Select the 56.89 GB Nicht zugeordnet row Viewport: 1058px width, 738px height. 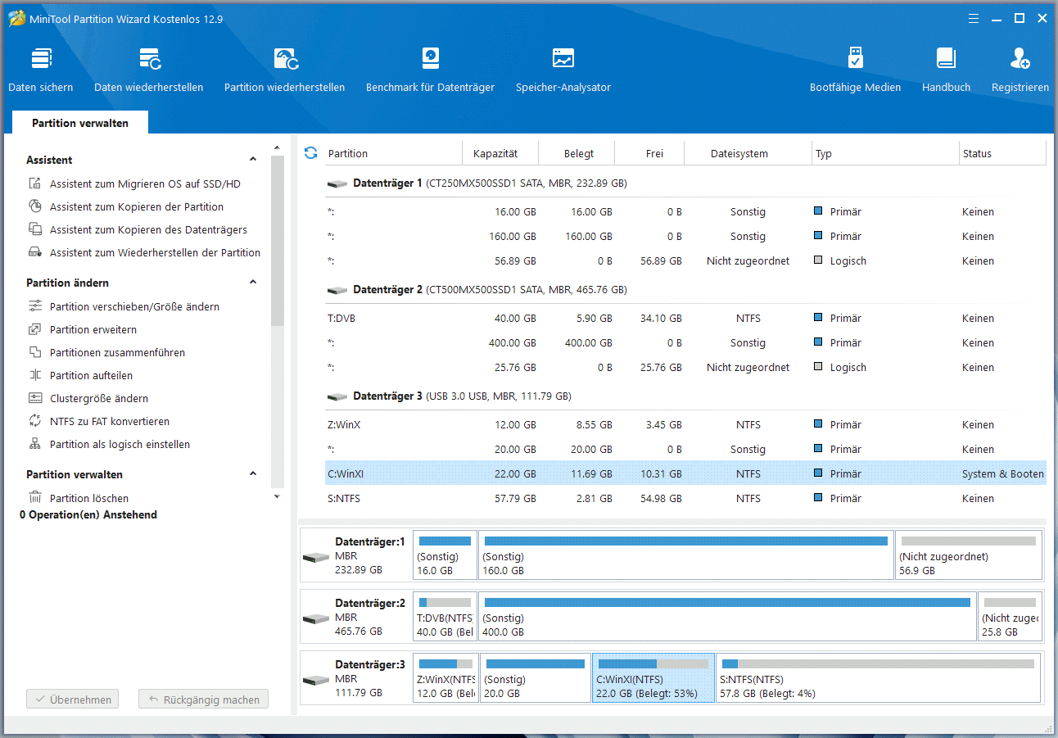[685, 261]
